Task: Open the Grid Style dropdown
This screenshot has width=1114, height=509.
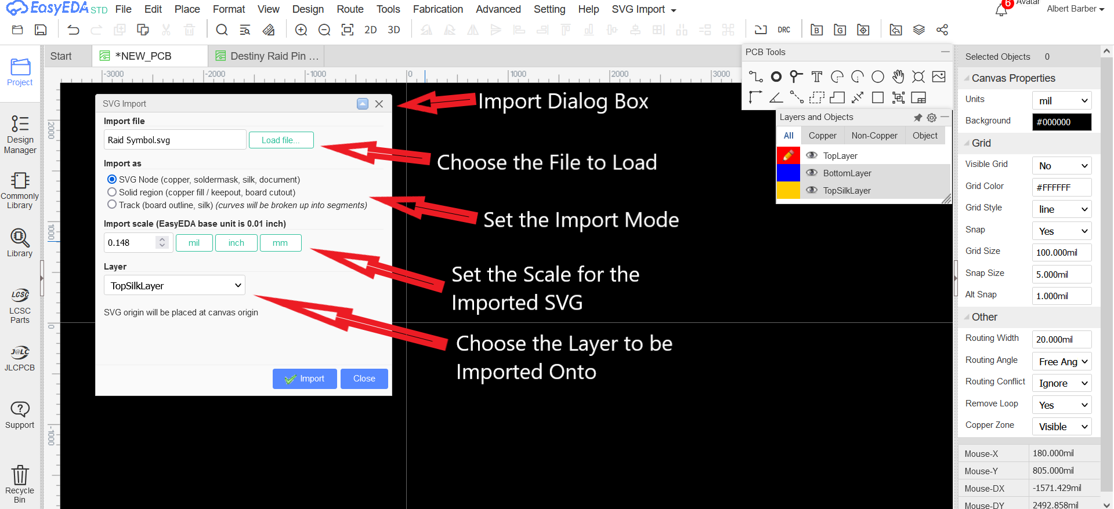Action: pos(1062,209)
